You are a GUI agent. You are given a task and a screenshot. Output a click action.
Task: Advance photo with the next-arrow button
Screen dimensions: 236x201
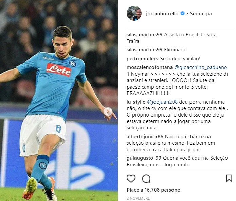coord(108,112)
